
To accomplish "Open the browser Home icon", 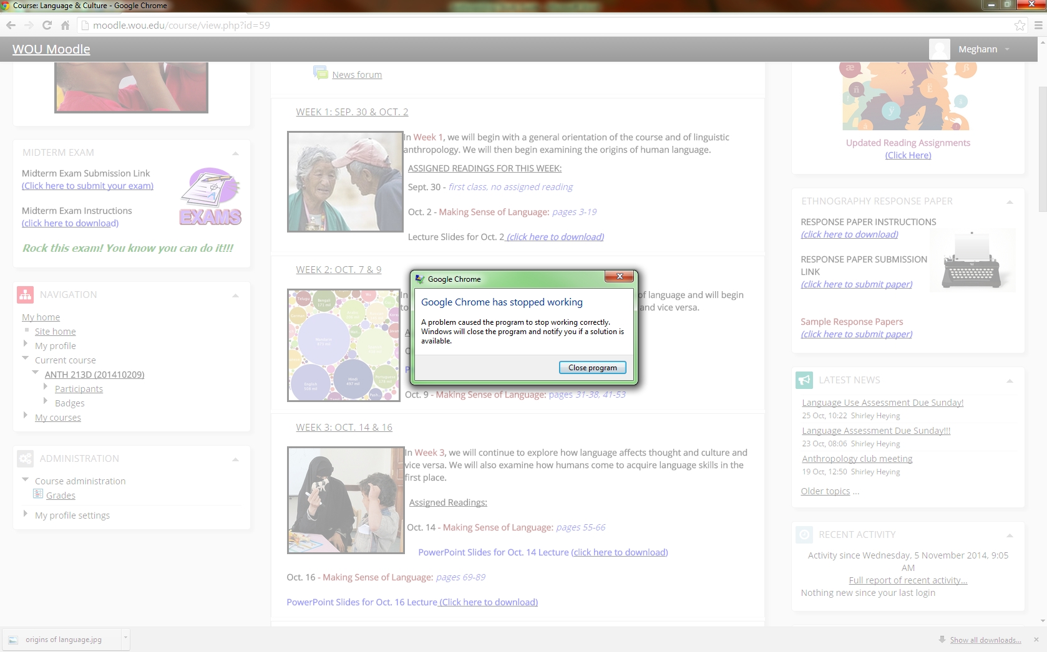I will pos(65,26).
